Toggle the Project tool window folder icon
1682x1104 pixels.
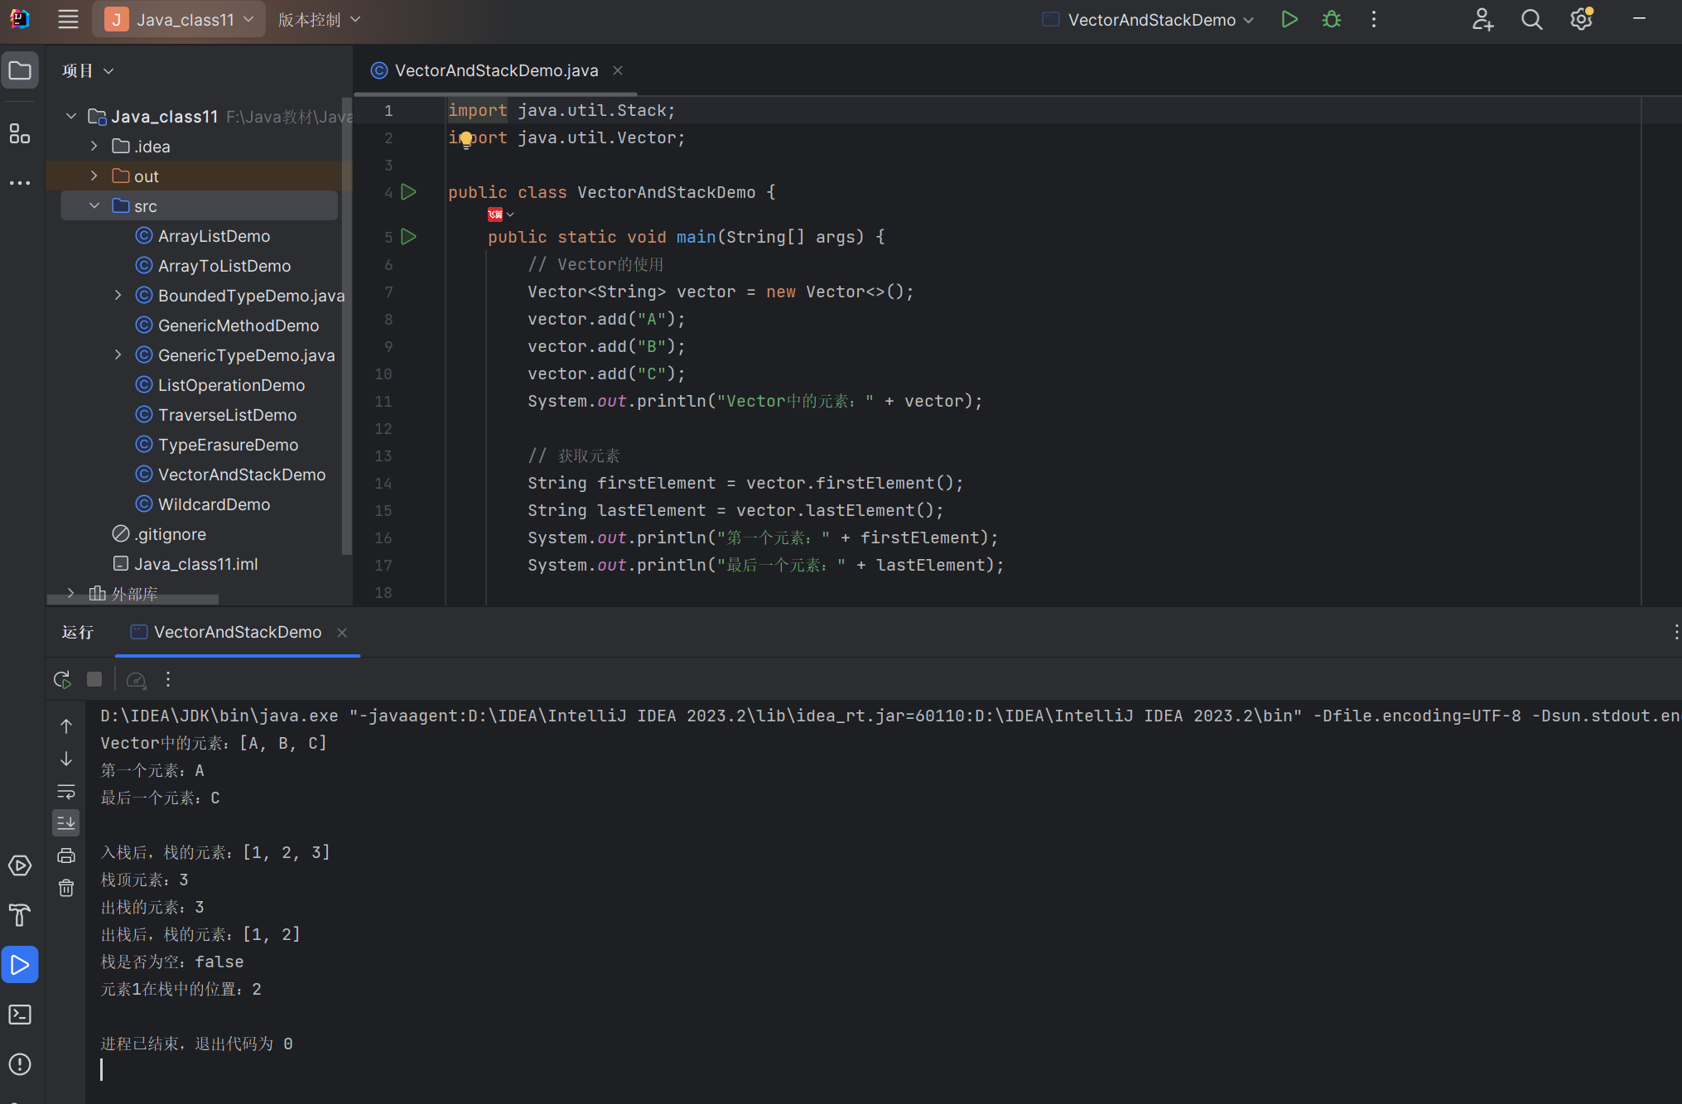(20, 70)
